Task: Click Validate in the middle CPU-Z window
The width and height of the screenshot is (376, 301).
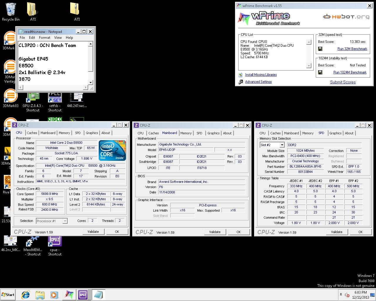Action: [215, 232]
